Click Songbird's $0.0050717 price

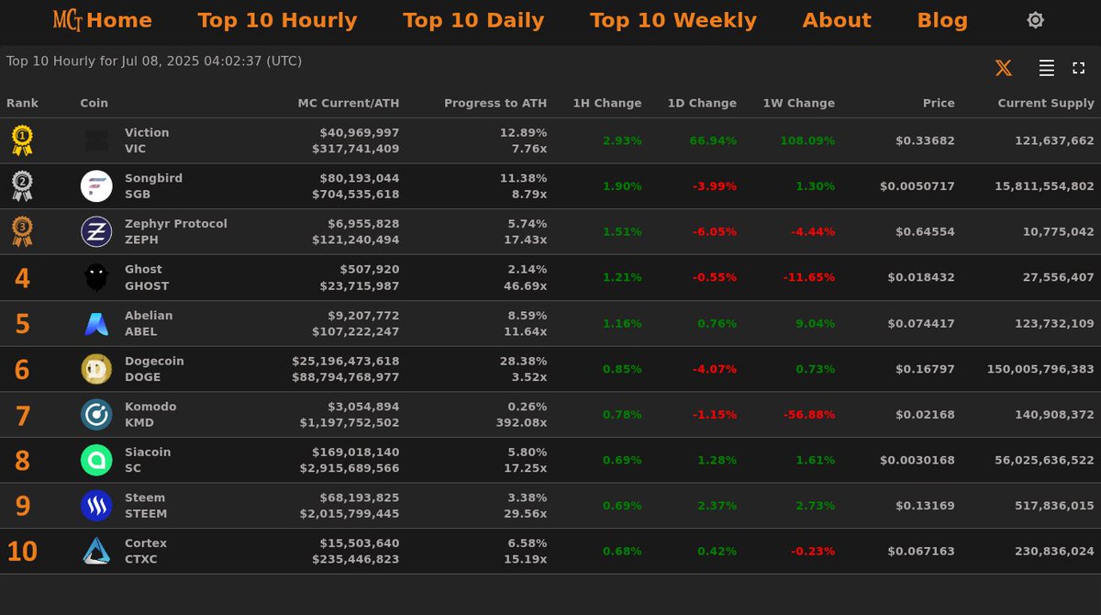[917, 186]
